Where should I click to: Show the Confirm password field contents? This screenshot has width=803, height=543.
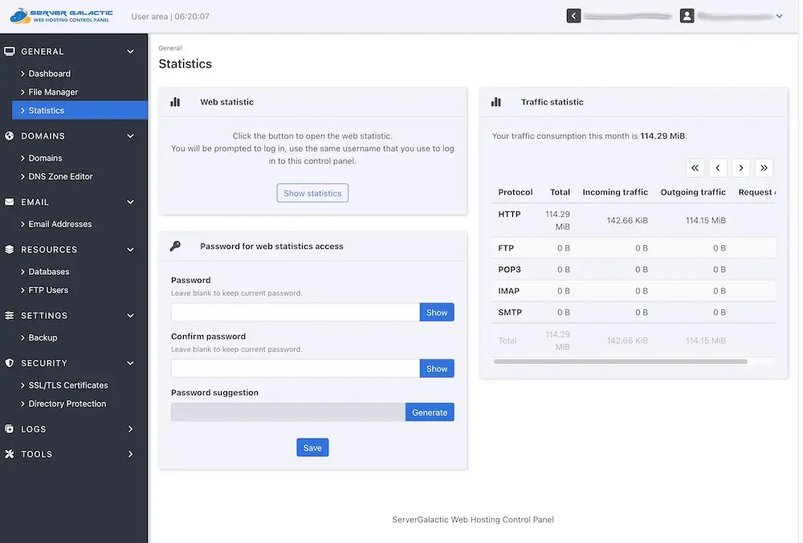[x=437, y=369]
